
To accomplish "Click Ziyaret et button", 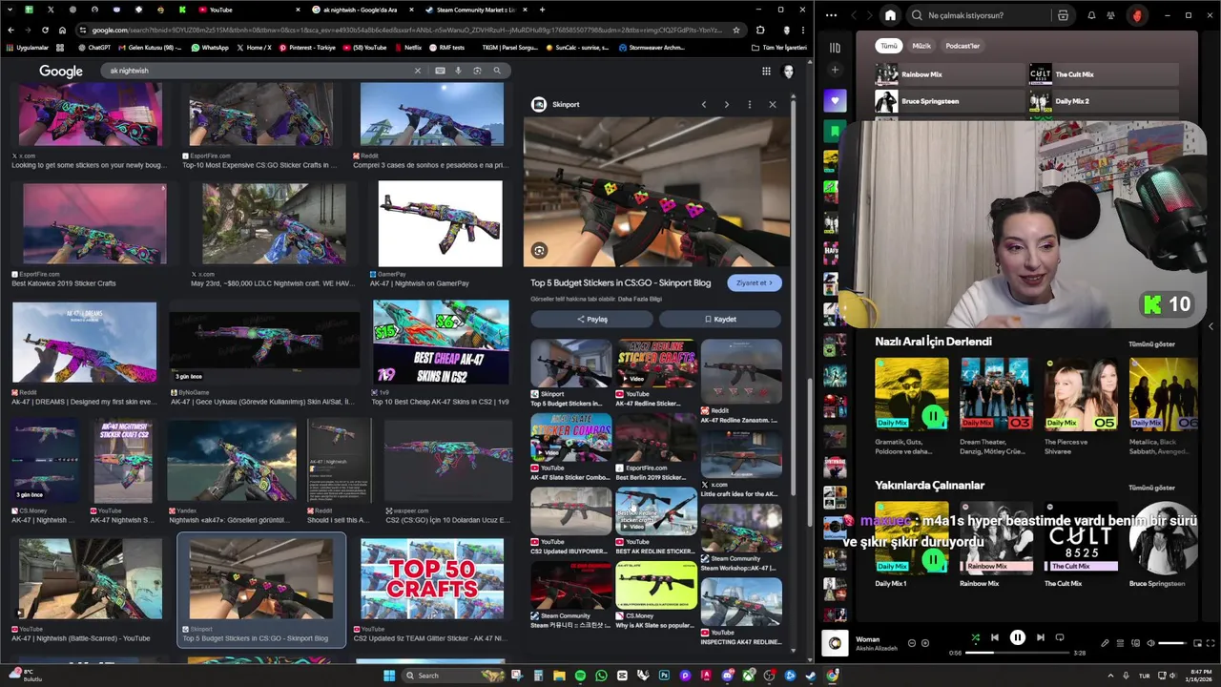I will pos(755,282).
